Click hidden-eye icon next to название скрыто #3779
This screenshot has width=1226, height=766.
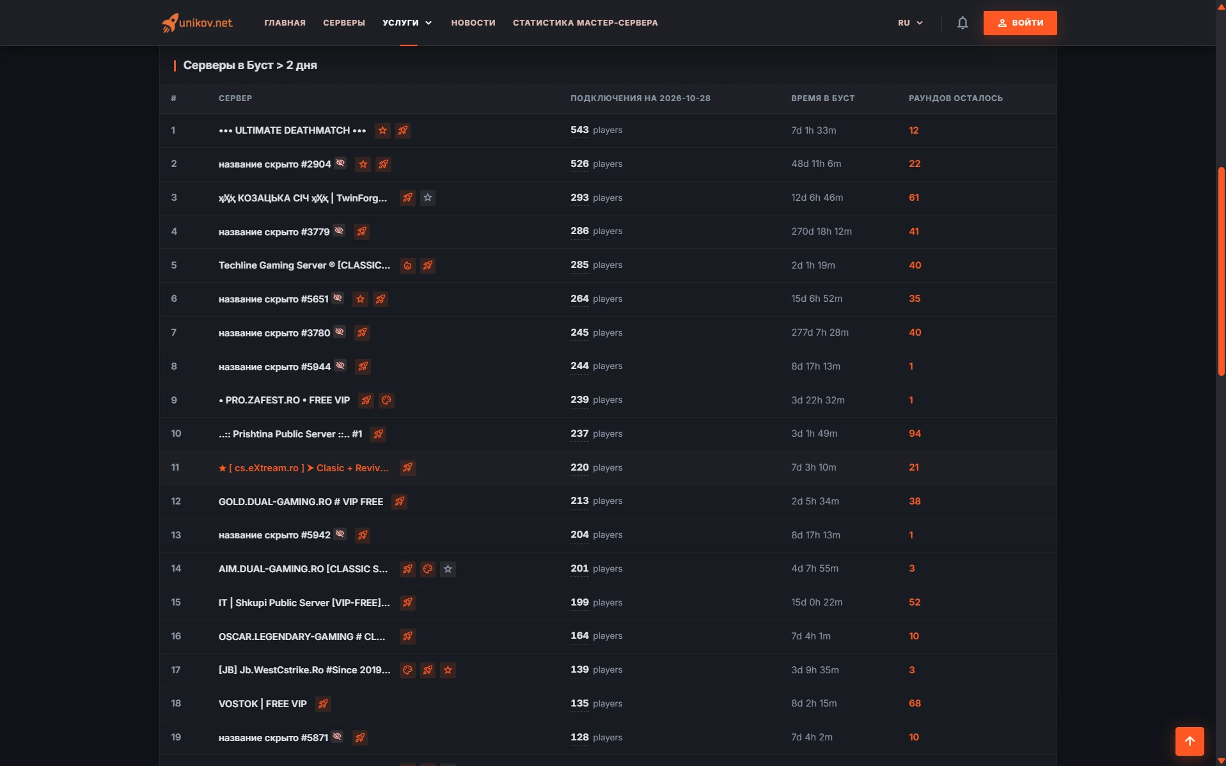click(339, 230)
